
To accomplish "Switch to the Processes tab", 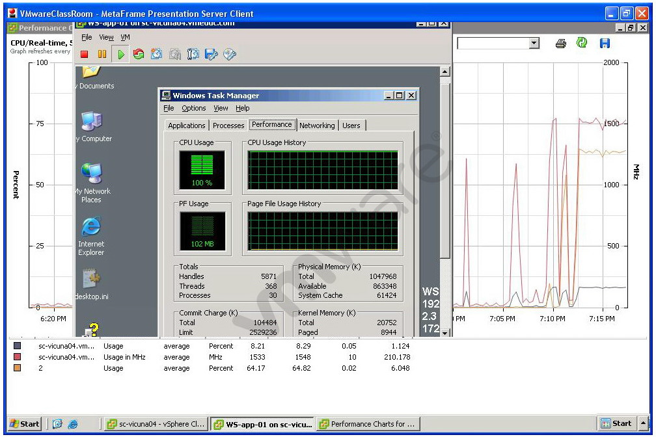I will point(228,126).
